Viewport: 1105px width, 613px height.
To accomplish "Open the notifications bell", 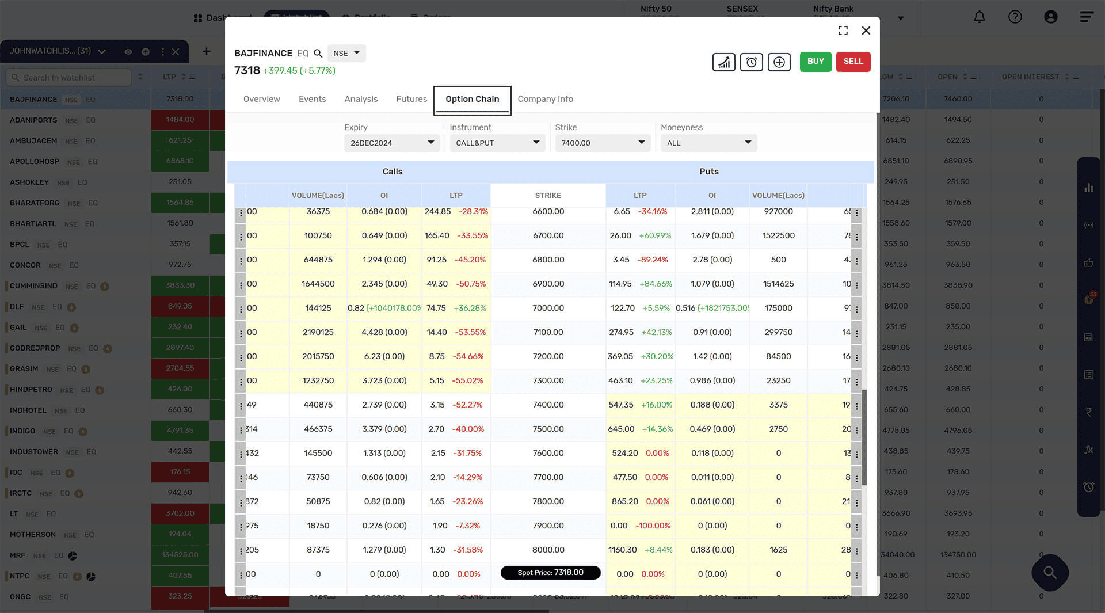I will point(979,17).
